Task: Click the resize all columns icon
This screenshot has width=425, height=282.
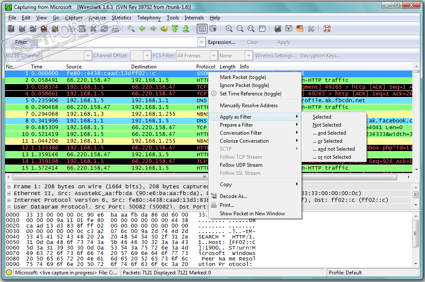Action: (x=262, y=29)
